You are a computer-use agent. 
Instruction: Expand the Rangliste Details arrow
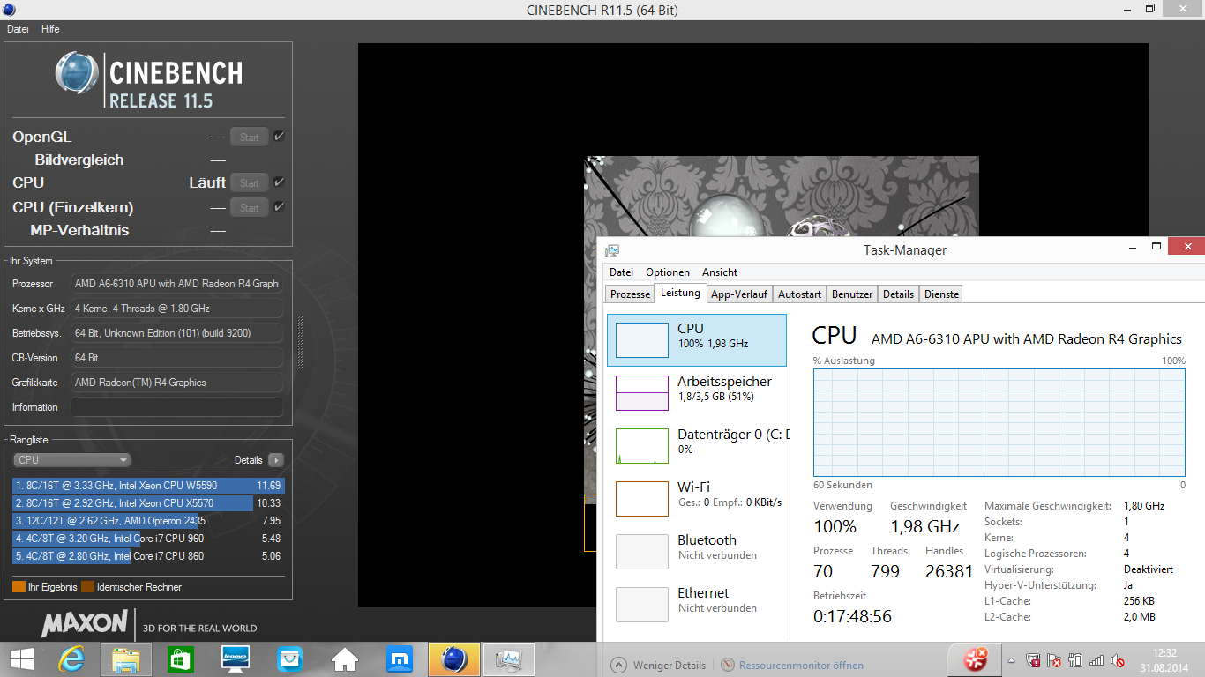pos(276,460)
